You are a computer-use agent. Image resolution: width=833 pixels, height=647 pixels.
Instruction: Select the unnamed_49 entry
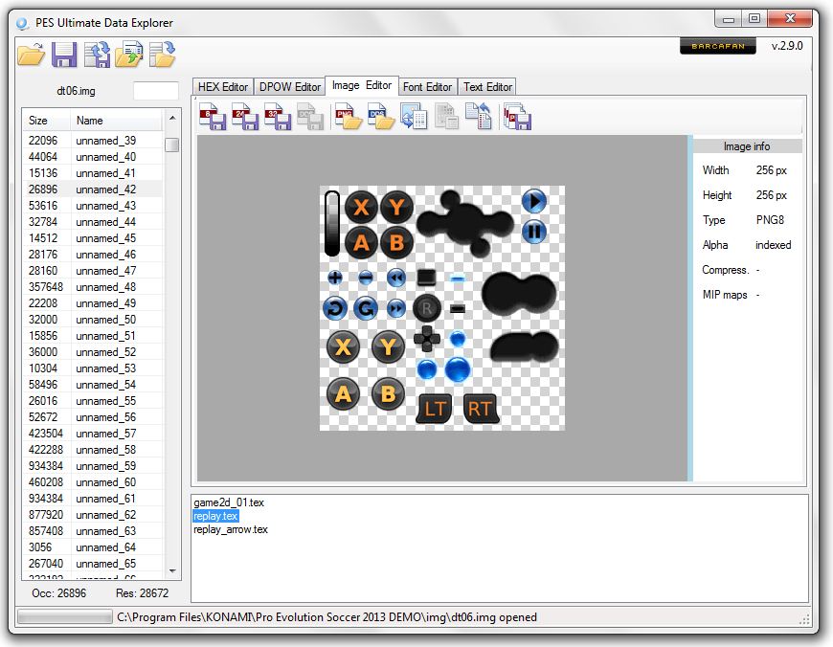point(93,303)
